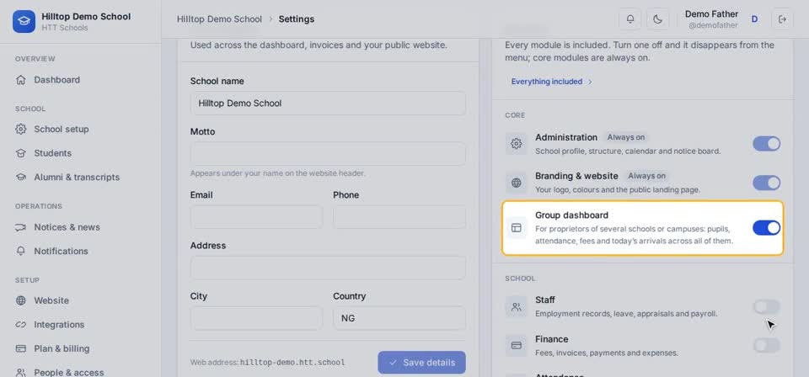The width and height of the screenshot is (809, 377).
Task: Enable the Staff module switch
Action: (x=766, y=307)
